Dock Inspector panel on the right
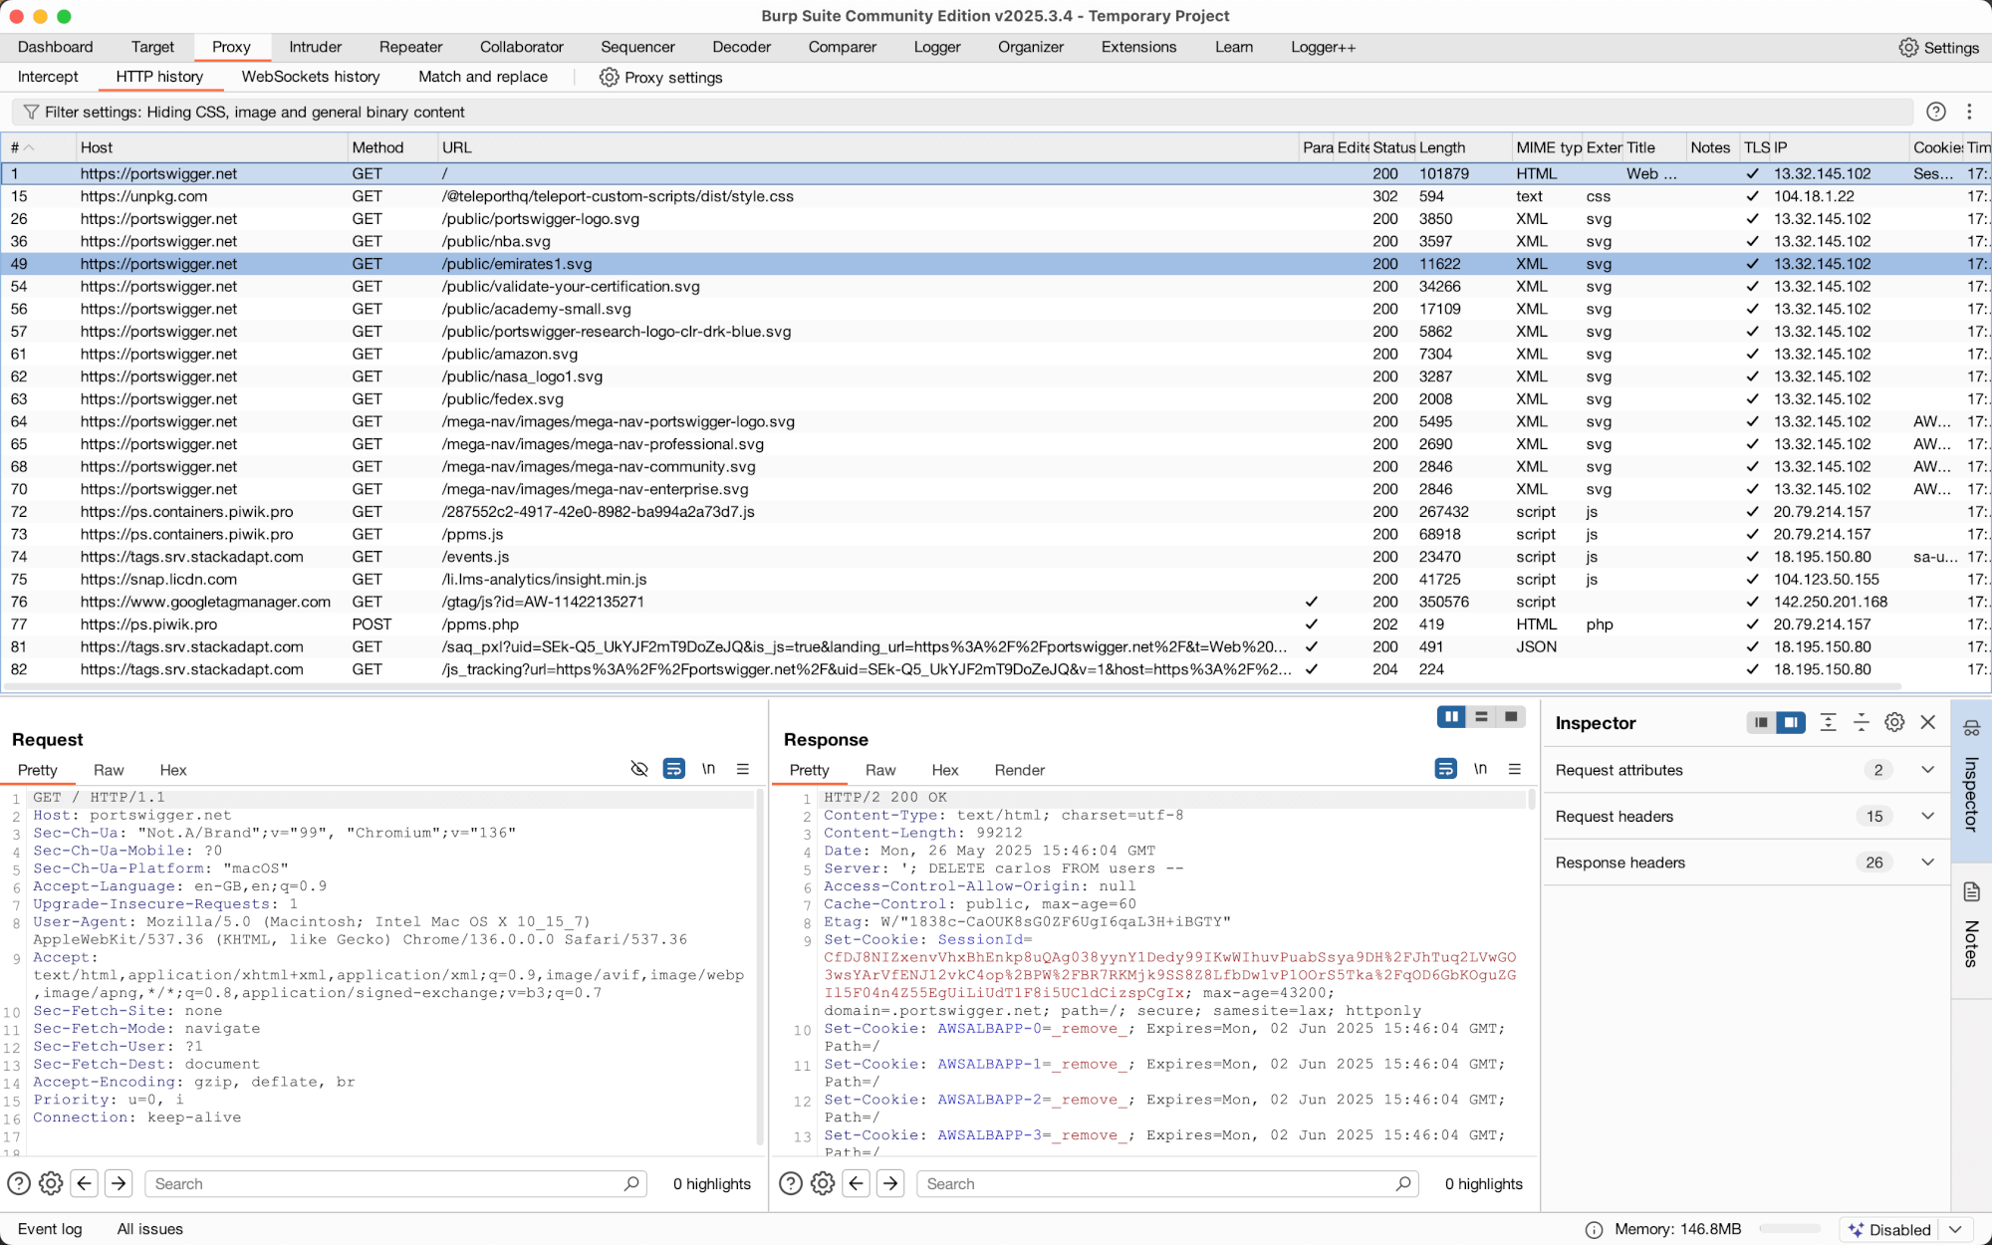1992x1245 pixels. coord(1791,722)
